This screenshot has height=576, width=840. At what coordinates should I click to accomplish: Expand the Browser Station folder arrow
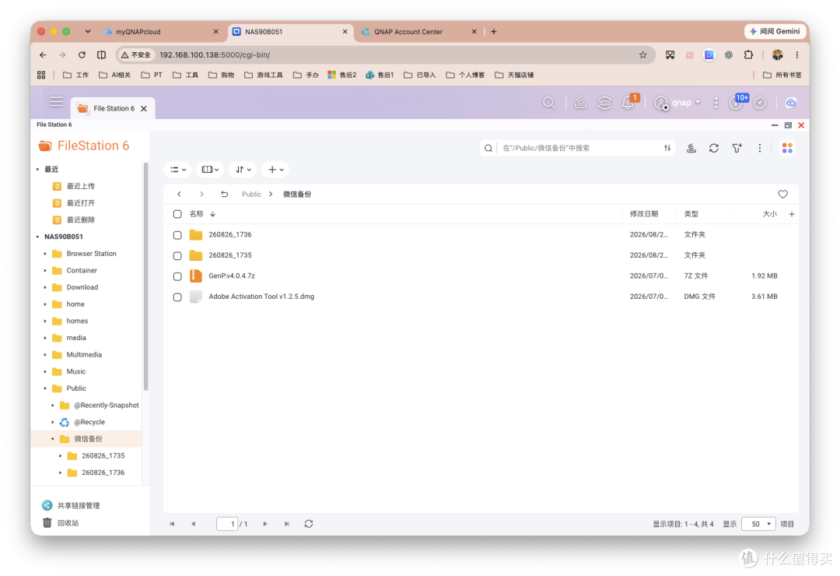45,254
